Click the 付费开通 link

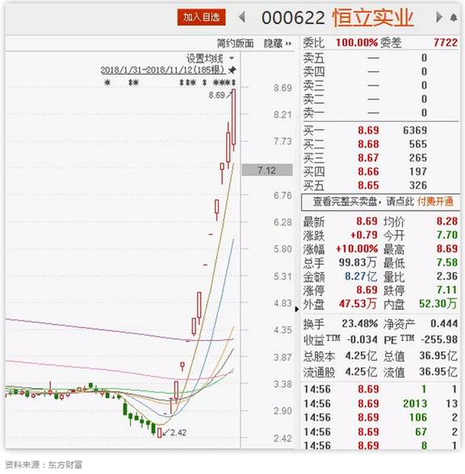pos(435,201)
